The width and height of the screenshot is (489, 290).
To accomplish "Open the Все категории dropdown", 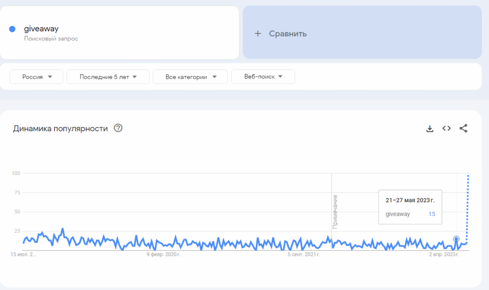I will coord(190,77).
